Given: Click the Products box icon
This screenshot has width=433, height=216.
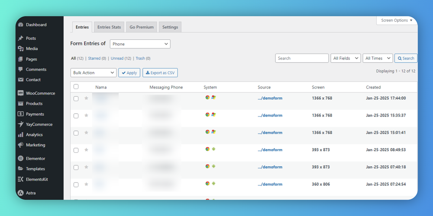Looking at the screenshot, I should [x=20, y=104].
